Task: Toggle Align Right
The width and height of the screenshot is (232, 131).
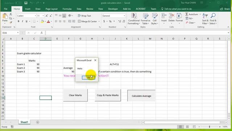Action: (x=64, y=21)
